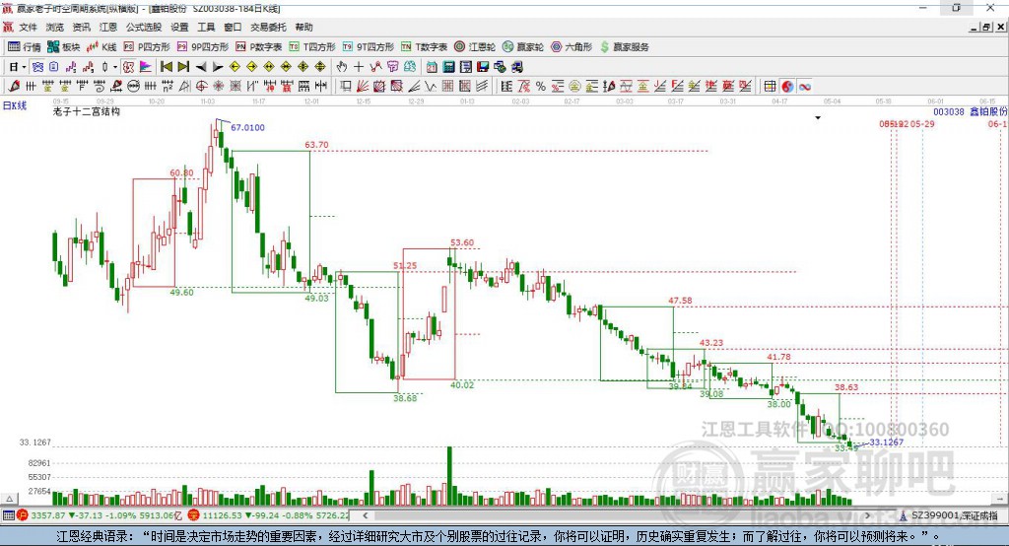Toggle the pink gradient triangle icon
Image resolution: width=1009 pixels, height=546 pixels.
pos(146,67)
